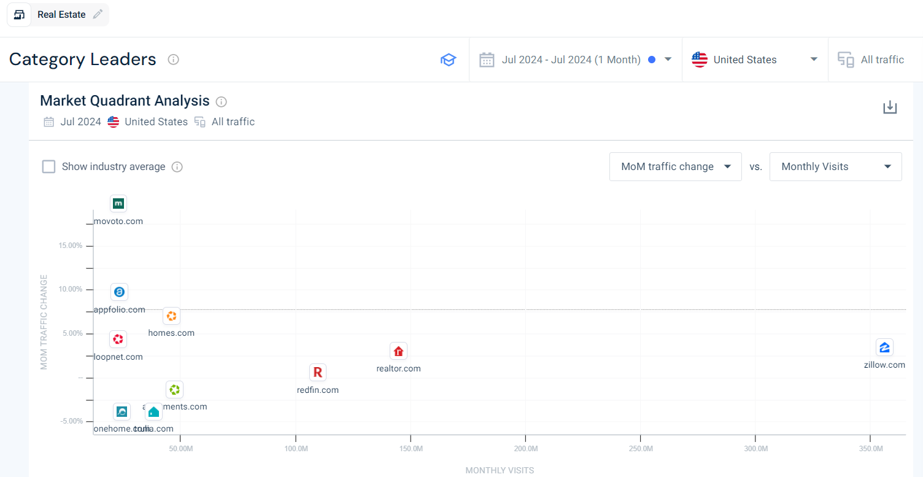Click the 15.00% axis tick label
The width and height of the screenshot is (923, 477).
coord(70,246)
